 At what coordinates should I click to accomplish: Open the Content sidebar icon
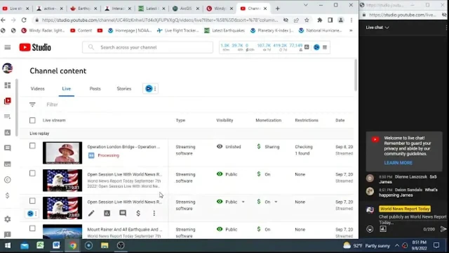[7, 101]
